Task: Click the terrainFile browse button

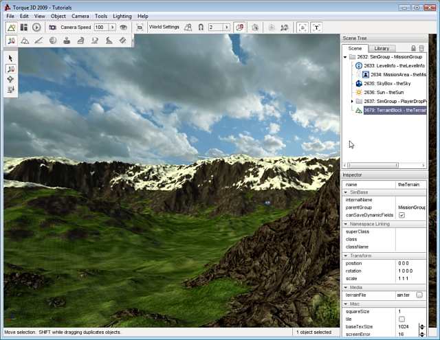Action: [419, 294]
